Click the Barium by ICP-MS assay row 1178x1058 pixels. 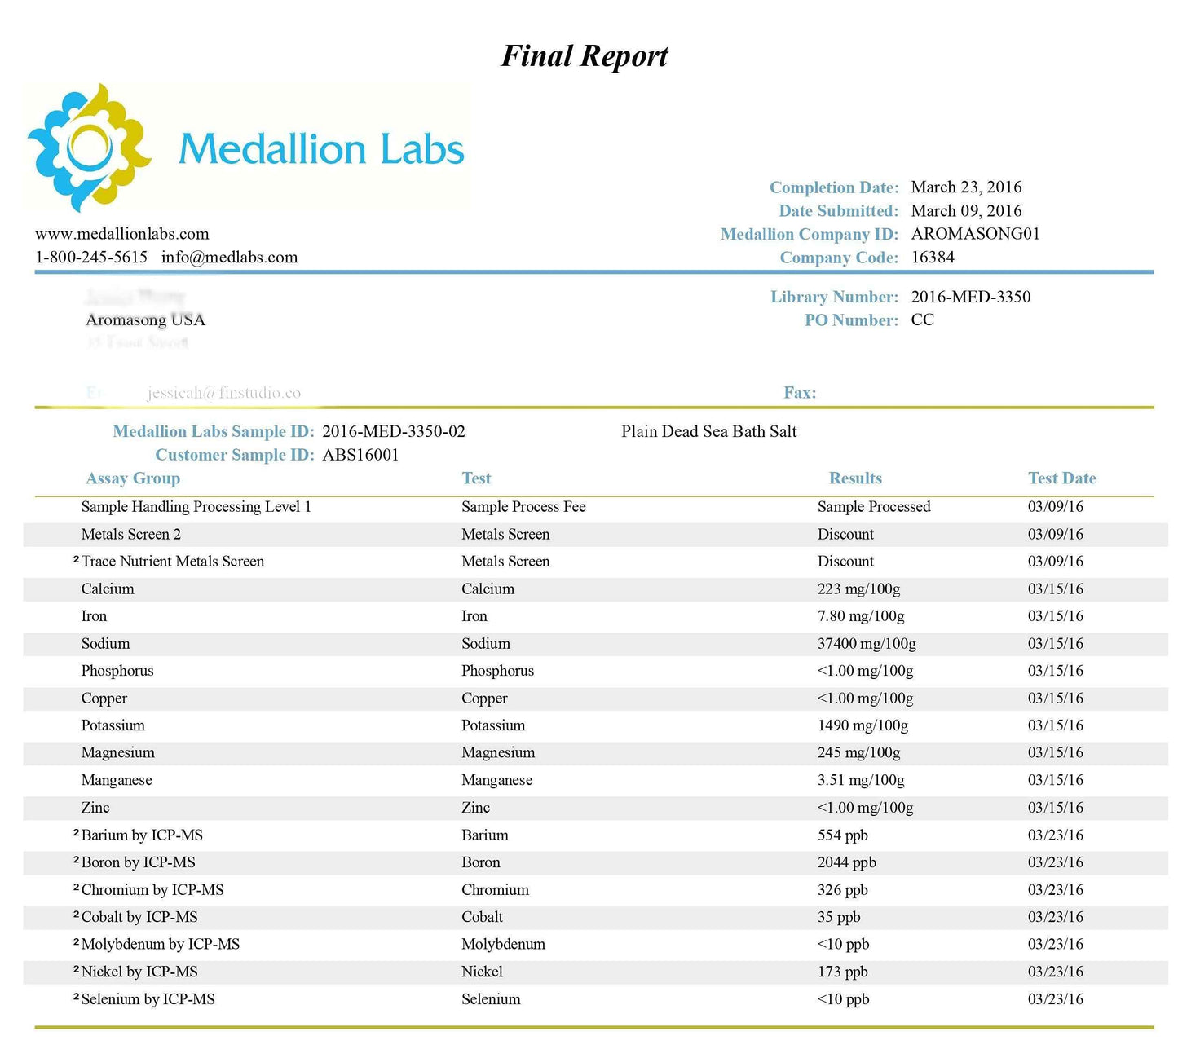[142, 835]
